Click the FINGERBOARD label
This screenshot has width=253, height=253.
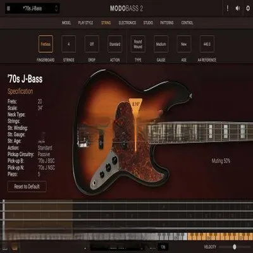(46, 60)
